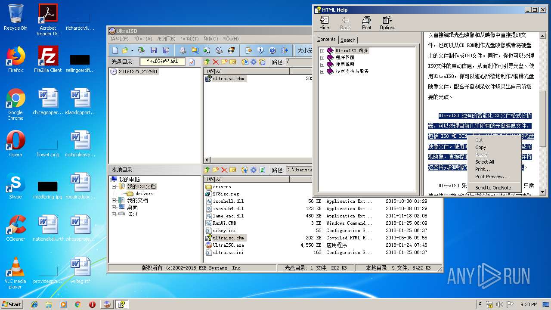Click the Convert image monitor icon

pos(195,50)
